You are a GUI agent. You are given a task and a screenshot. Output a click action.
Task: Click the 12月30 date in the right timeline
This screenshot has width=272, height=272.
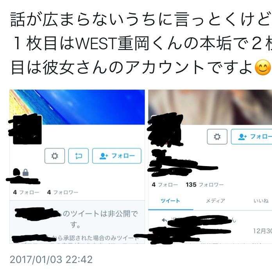pyautogui.click(x=263, y=231)
